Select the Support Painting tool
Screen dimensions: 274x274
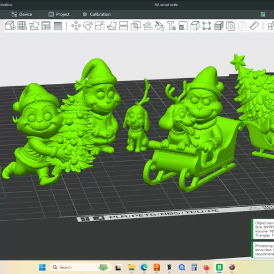pos(148,26)
